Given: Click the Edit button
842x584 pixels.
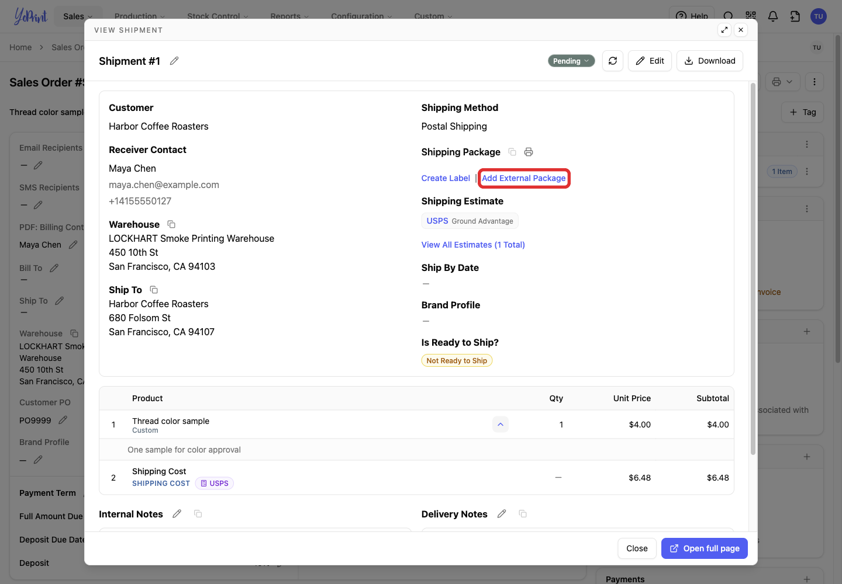Looking at the screenshot, I should [650, 61].
